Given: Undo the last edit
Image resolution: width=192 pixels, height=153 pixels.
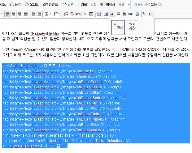Looking at the screenshot, I should [x=144, y=14].
